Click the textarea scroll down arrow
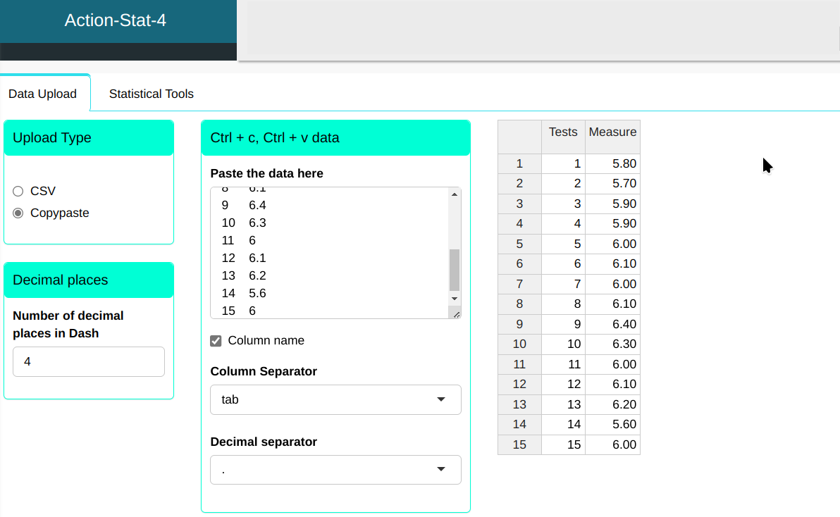The image size is (840, 517). tap(455, 299)
